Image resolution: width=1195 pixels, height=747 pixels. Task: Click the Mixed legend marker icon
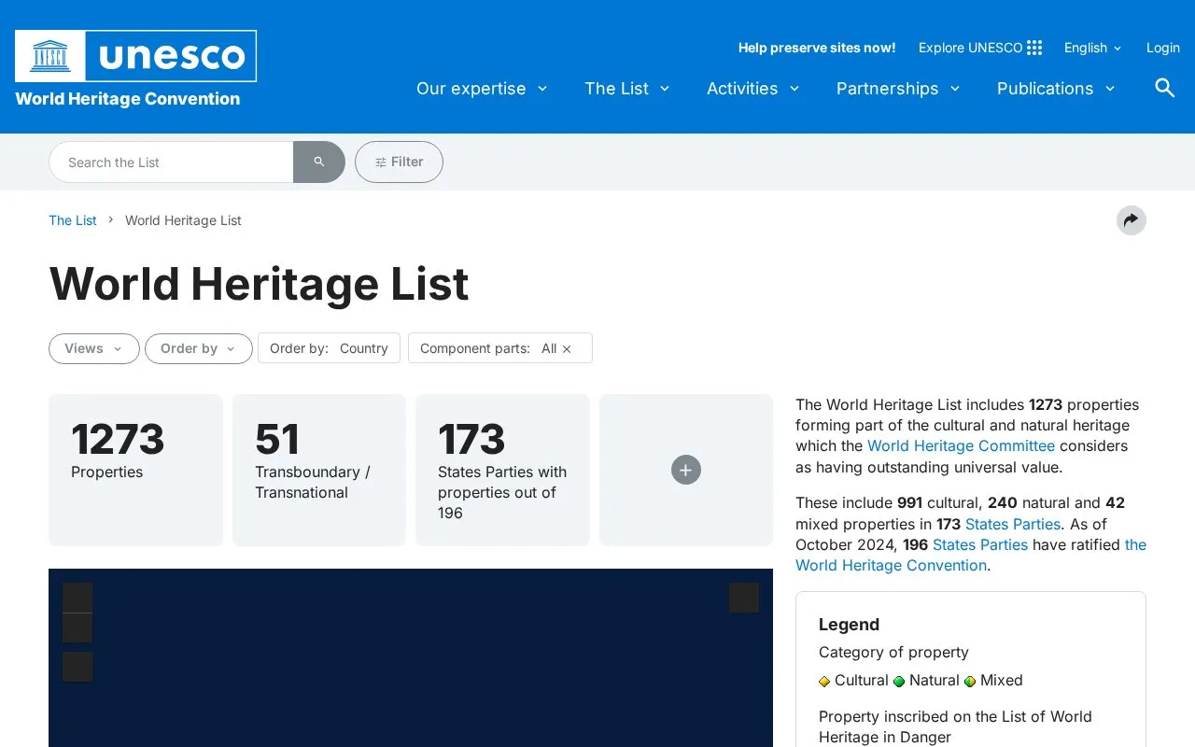coord(970,682)
